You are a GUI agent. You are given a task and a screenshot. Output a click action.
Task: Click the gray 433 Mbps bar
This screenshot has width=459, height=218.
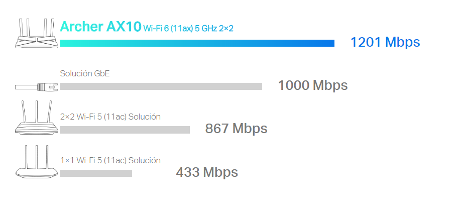pos(96,173)
